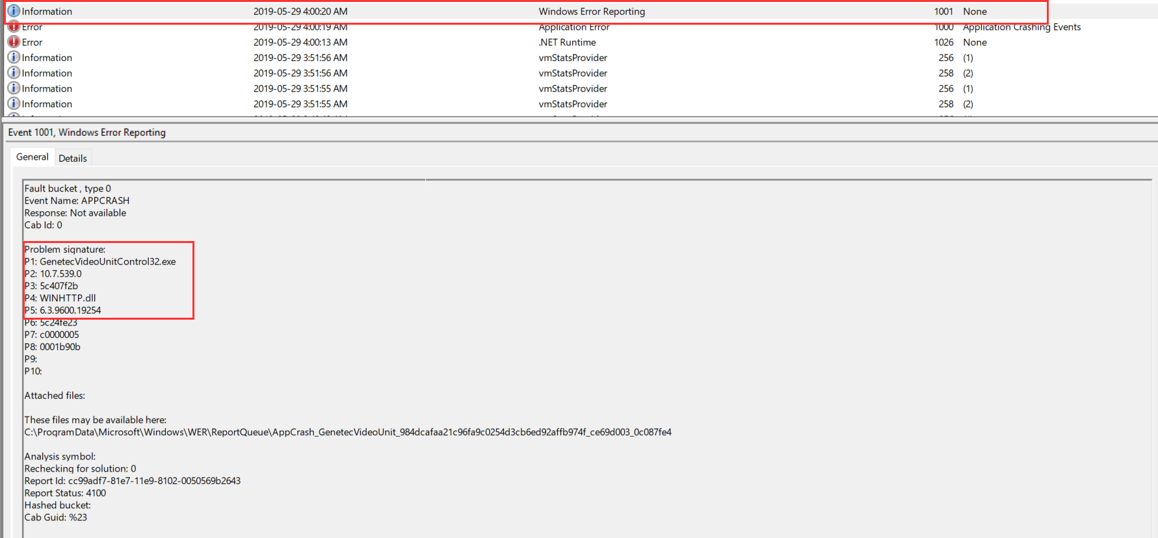Click task category (2) in the 3:51:56 AM row
This screenshot has width=1158, height=538.
[x=968, y=73]
